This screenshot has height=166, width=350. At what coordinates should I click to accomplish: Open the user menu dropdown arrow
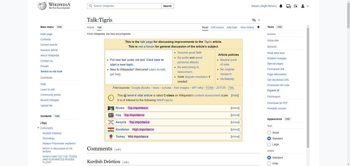[x=308, y=6]
